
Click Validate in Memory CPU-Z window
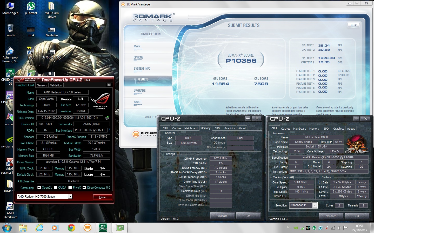click(222, 216)
